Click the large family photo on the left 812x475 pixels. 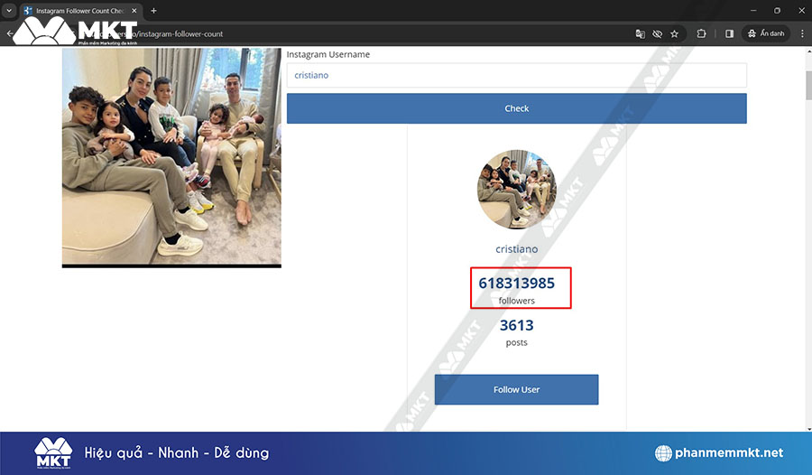tap(171, 158)
